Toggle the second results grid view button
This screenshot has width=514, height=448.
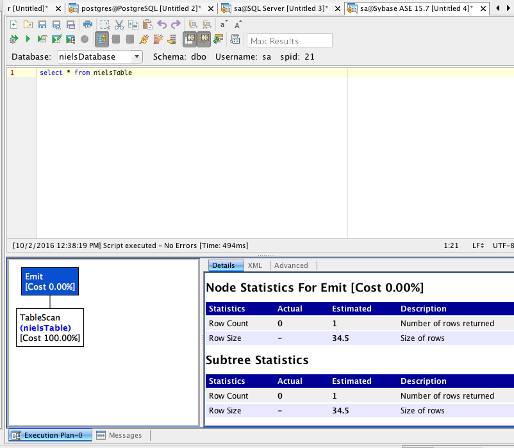(203, 40)
